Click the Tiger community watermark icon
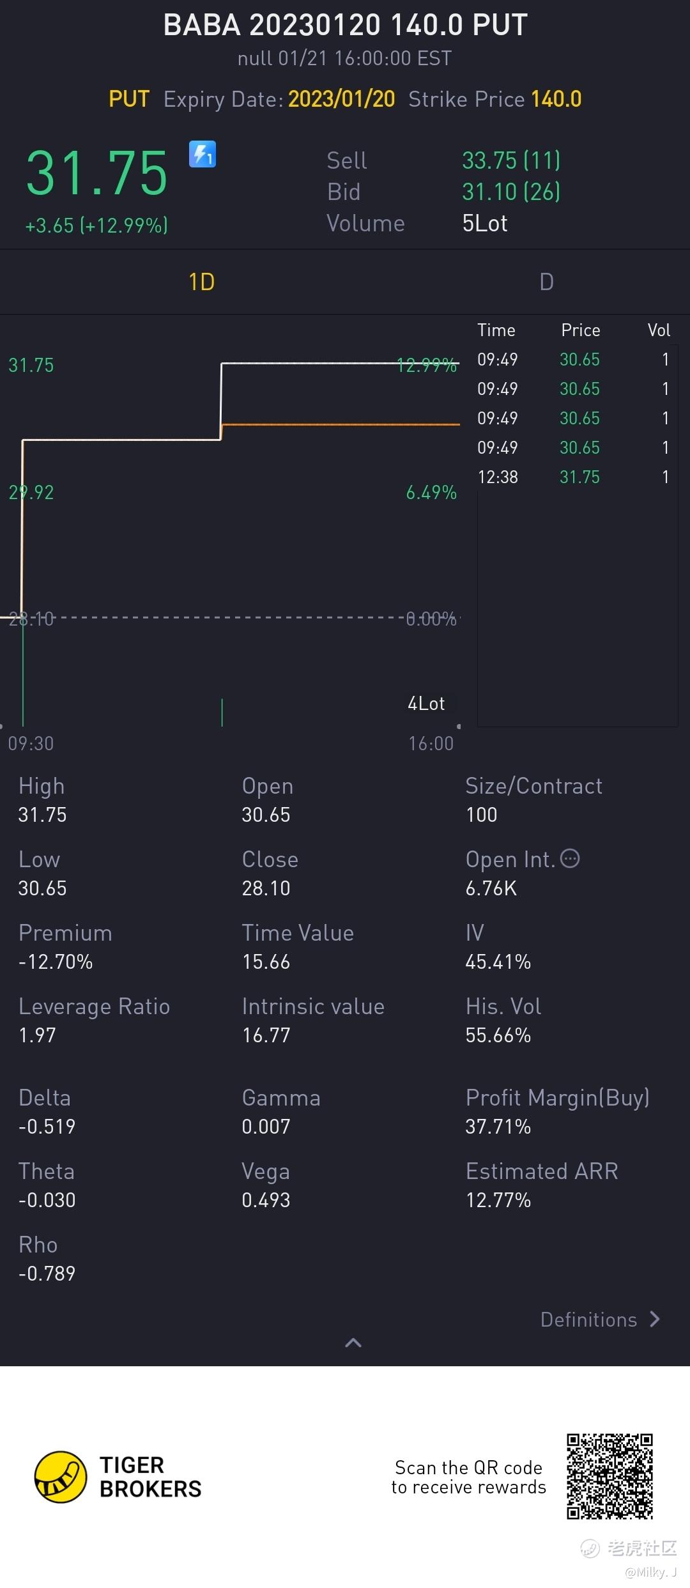This screenshot has width=690, height=1588. click(x=590, y=1548)
